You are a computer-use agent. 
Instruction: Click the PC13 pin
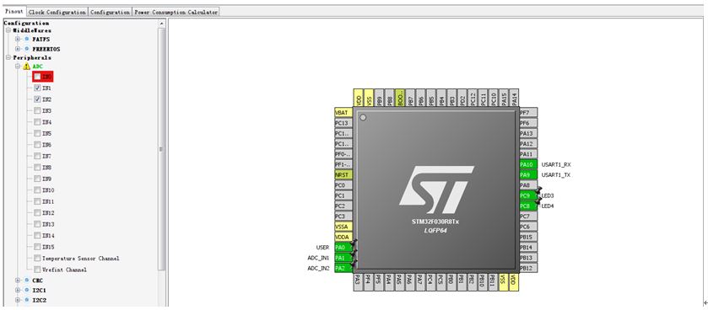(343, 123)
